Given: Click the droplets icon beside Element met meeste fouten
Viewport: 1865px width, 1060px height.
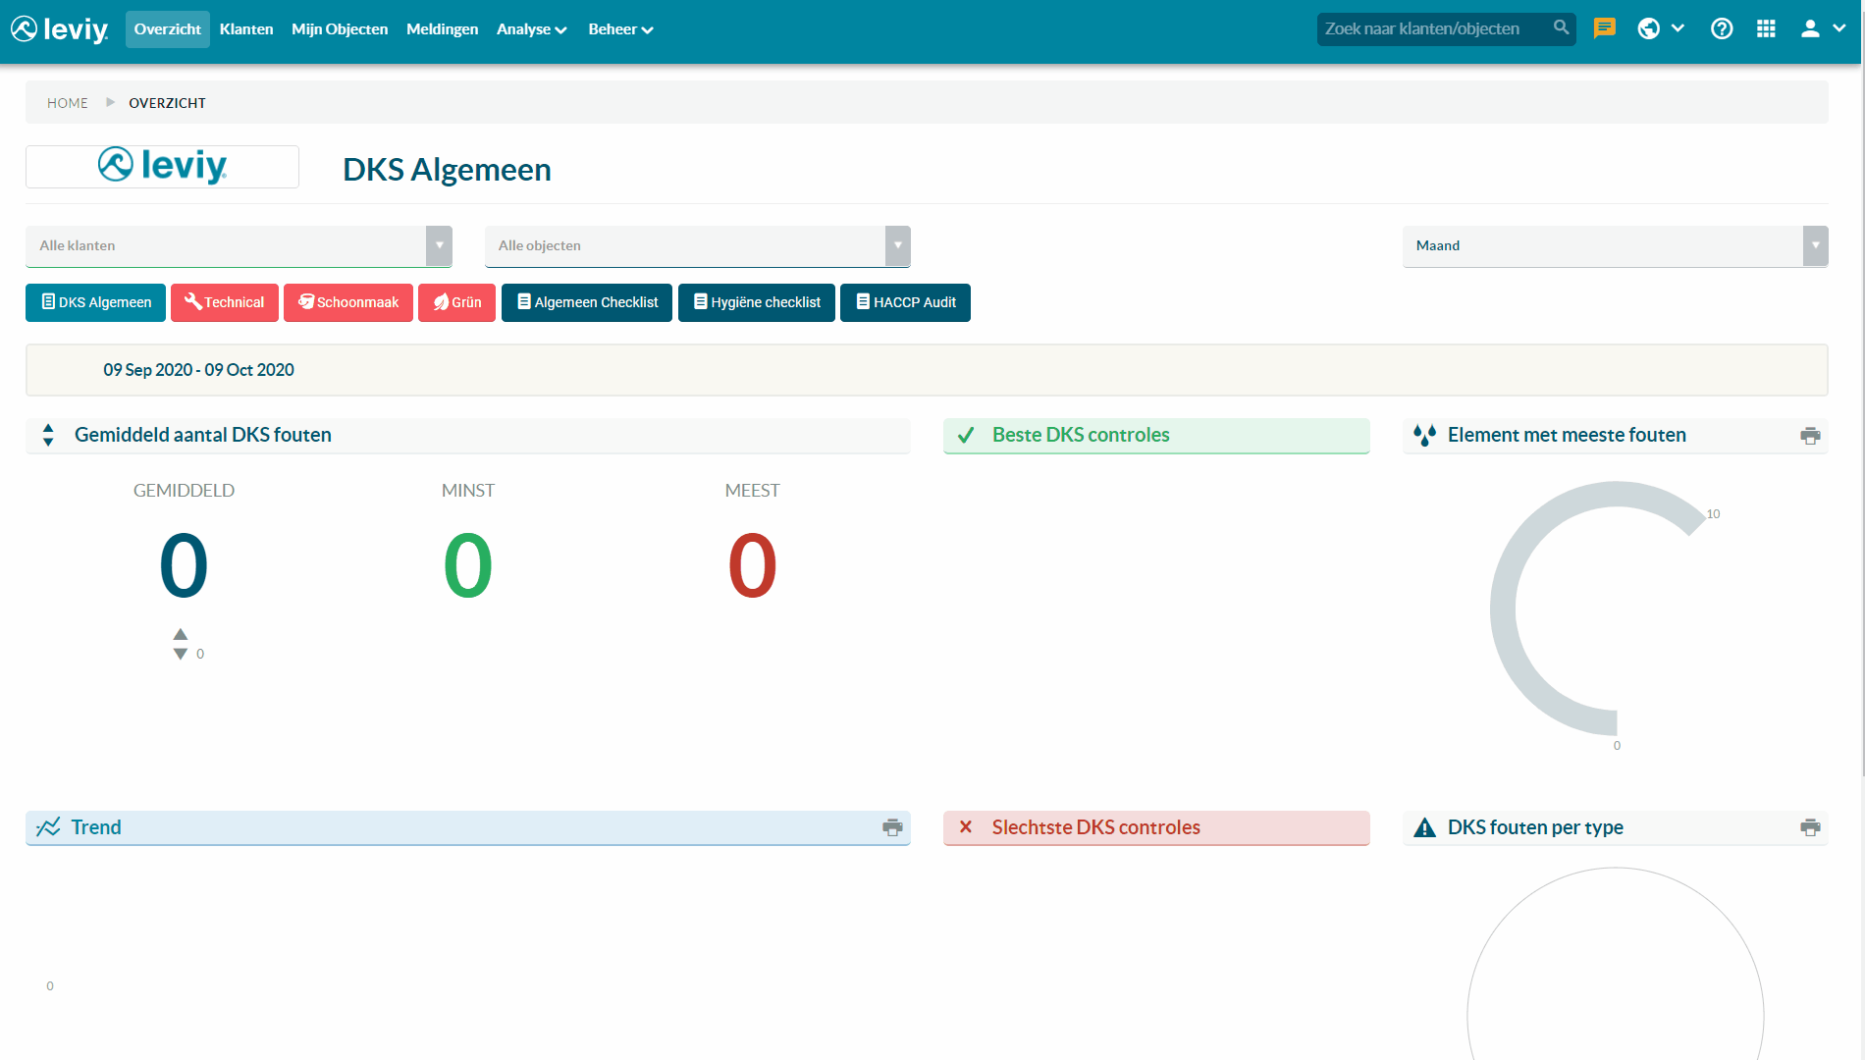Looking at the screenshot, I should pos(1424,435).
